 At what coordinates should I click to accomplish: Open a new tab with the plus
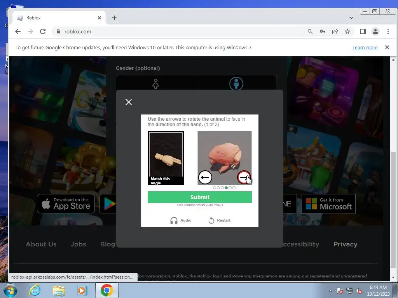114,18
